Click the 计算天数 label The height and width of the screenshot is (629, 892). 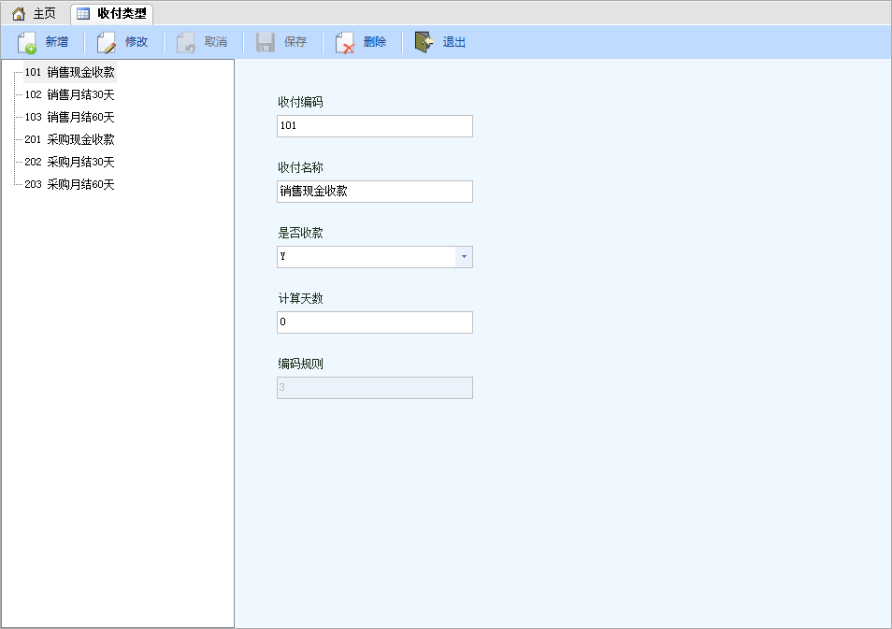pyautogui.click(x=300, y=298)
